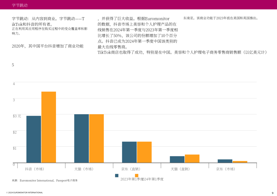Click the text 并获得了巨大收益。根据Euromonitor
The height and width of the screenshot is (196, 277).
click(134, 19)
